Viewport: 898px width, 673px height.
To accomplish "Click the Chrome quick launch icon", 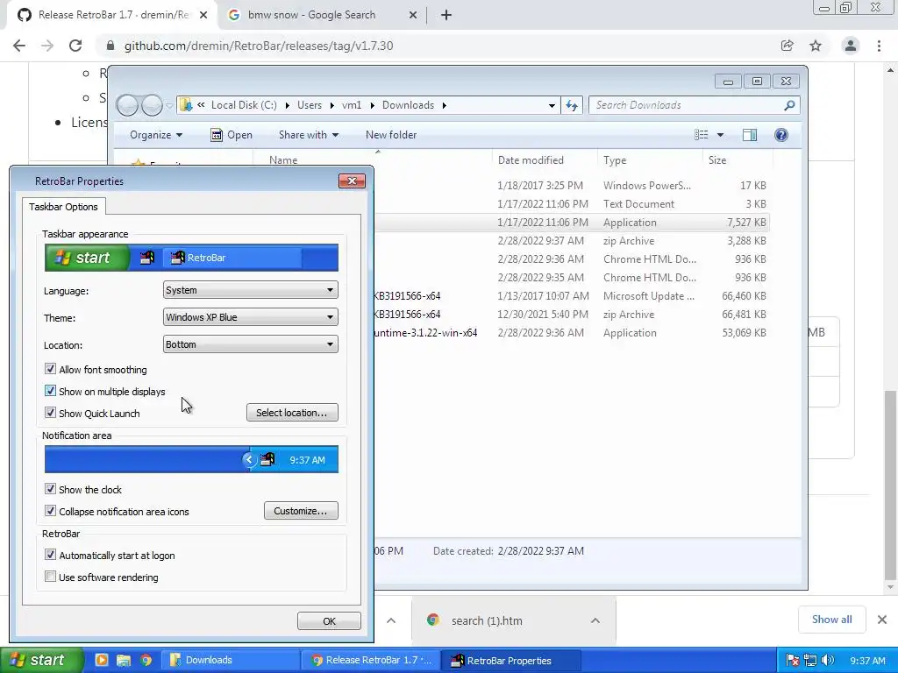I will (146, 660).
